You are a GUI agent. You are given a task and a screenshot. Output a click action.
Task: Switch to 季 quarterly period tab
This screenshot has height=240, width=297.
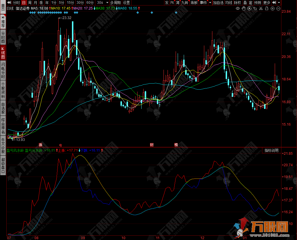(41, 3)
